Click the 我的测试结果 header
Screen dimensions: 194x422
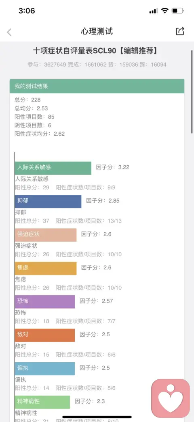pyautogui.click(x=97, y=86)
